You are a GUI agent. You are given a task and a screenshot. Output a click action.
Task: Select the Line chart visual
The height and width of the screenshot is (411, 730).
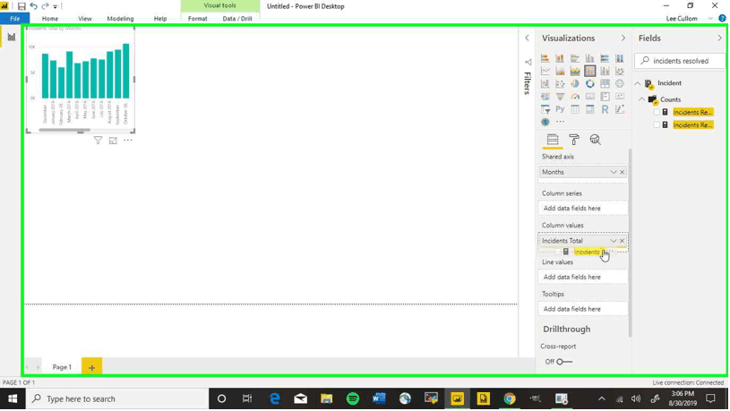click(545, 72)
